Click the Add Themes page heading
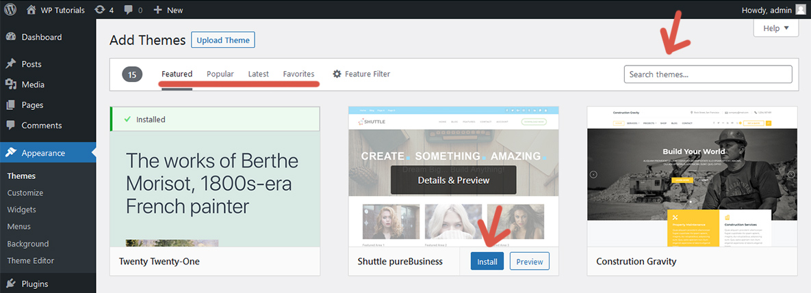This screenshot has height=293, width=811. (x=147, y=40)
